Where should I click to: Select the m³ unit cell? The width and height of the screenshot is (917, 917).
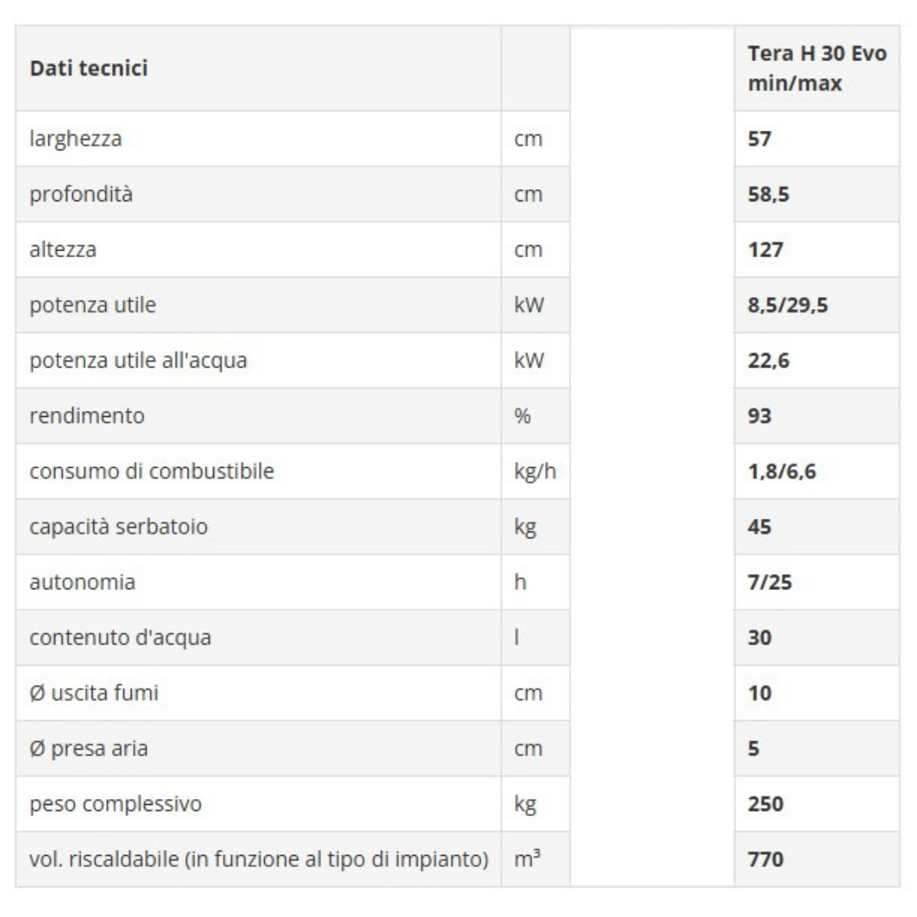pyautogui.click(x=535, y=859)
